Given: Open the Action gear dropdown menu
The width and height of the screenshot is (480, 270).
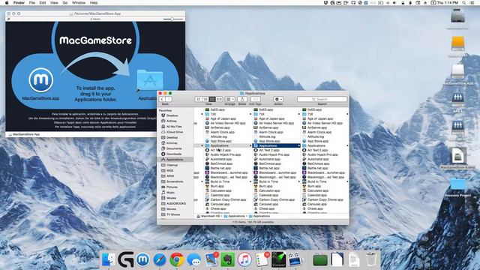Looking at the screenshot, I should [278, 99].
